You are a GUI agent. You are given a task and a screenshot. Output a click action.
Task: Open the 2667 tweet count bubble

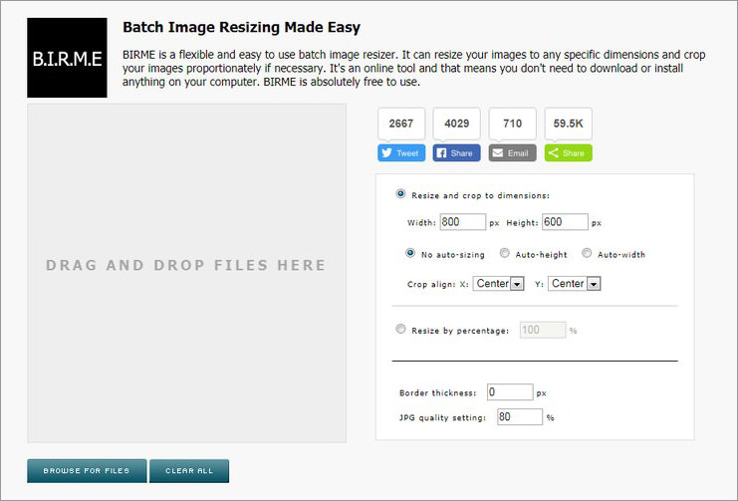point(401,124)
